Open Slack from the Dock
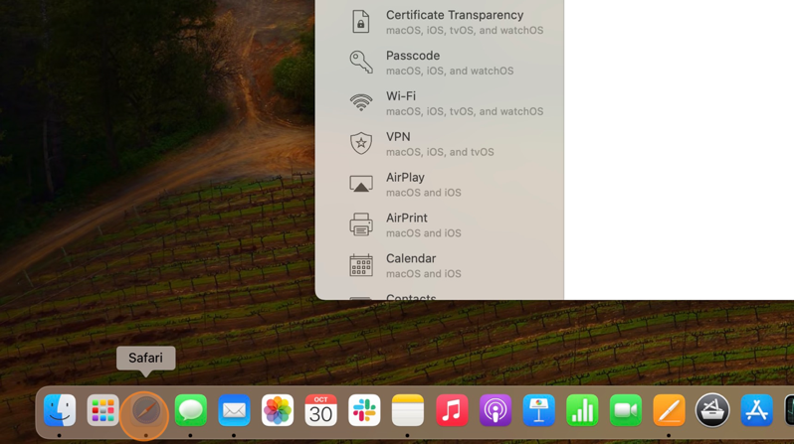This screenshot has height=444, width=794. (364, 410)
